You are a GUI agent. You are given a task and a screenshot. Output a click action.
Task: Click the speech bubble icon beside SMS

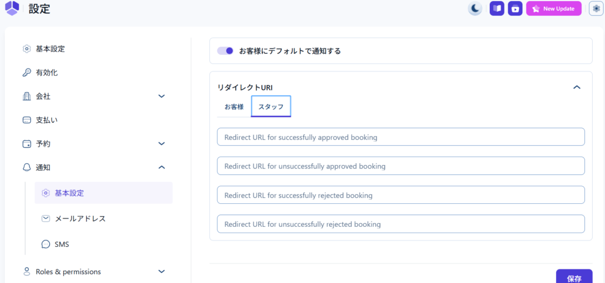[45, 244]
